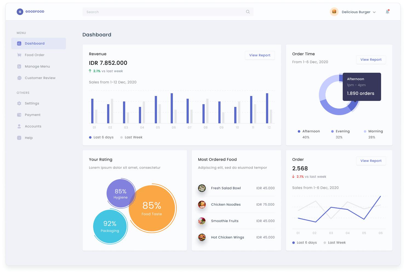Click the Settings gear icon

[19, 103]
